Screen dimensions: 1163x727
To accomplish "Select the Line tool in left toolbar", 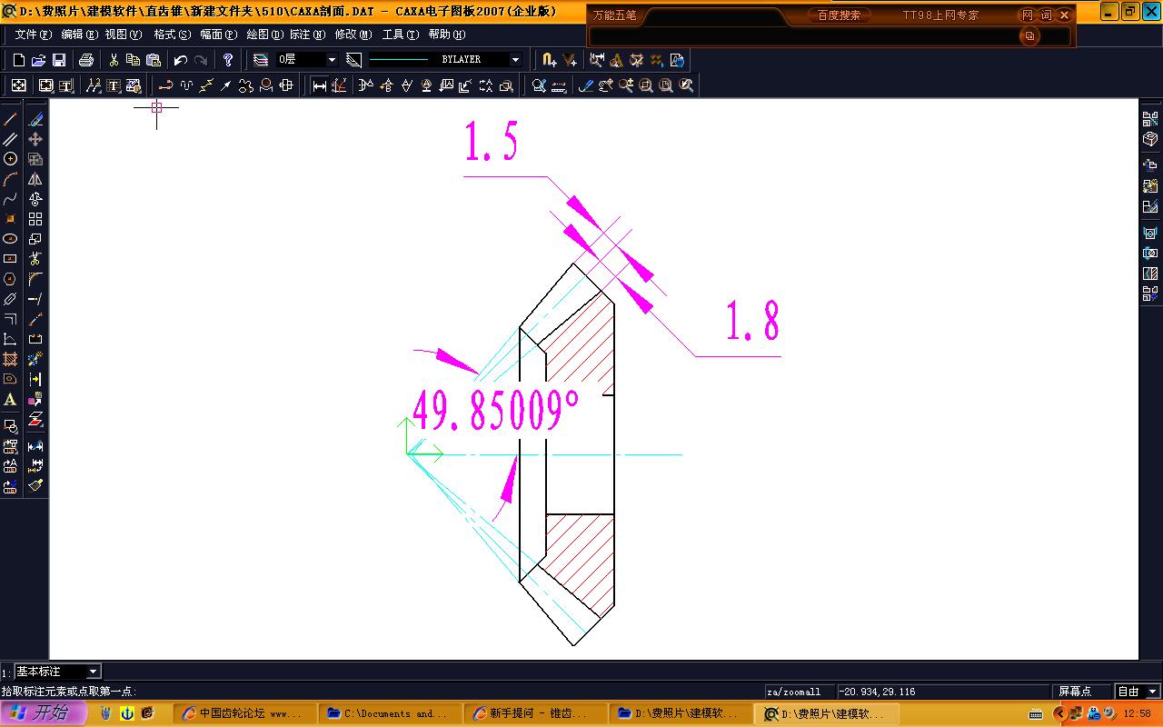I will 11,119.
